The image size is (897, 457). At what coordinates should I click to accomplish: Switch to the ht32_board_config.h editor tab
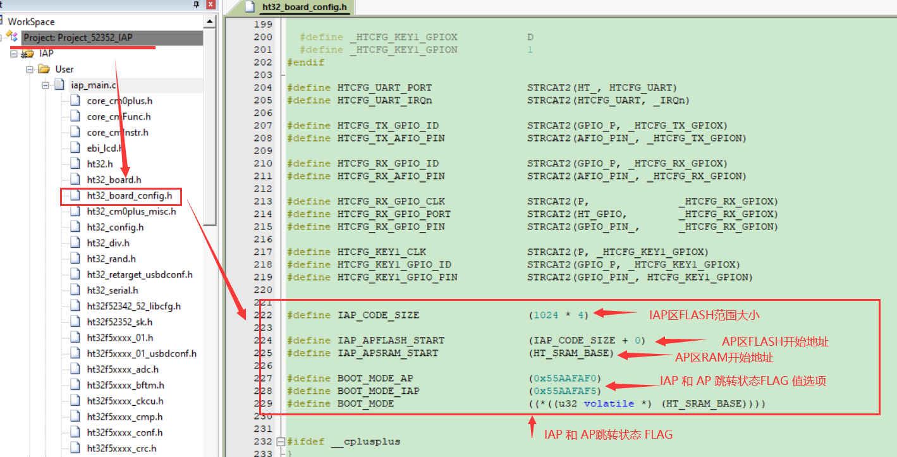pos(296,8)
